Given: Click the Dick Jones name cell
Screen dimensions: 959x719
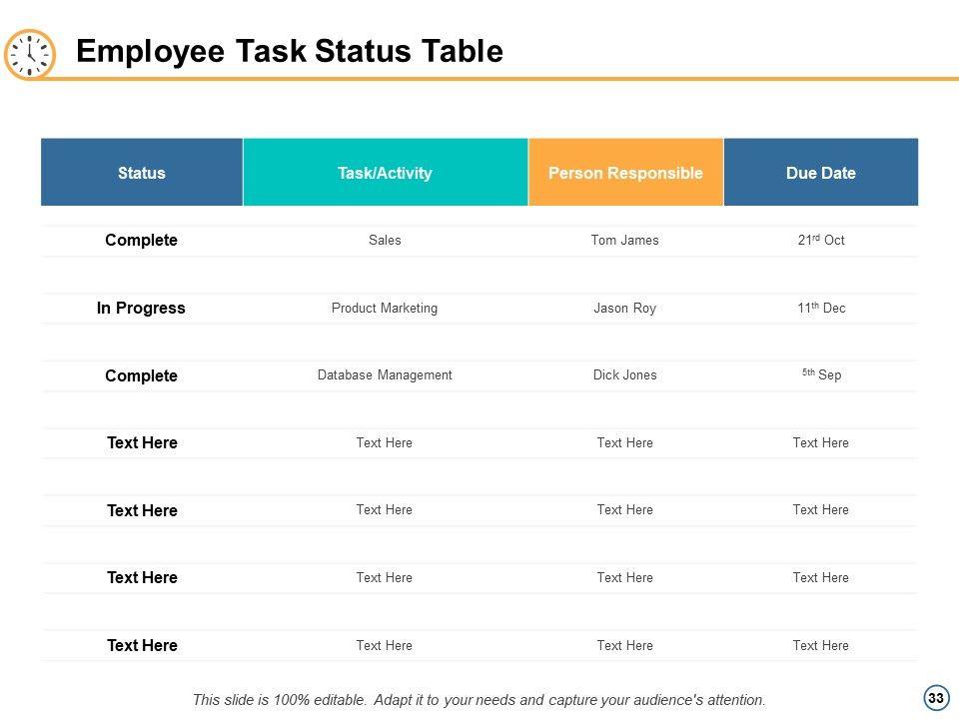Looking at the screenshot, I should 624,375.
